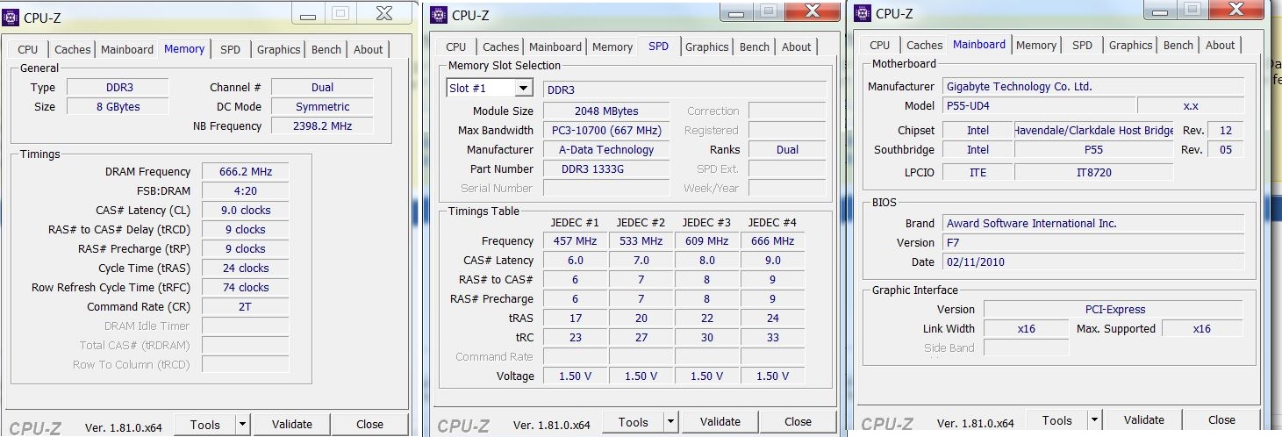This screenshot has width=1282, height=437.
Task: Expand Tools dropdown arrow in Mainboard window
Action: click(x=1095, y=420)
